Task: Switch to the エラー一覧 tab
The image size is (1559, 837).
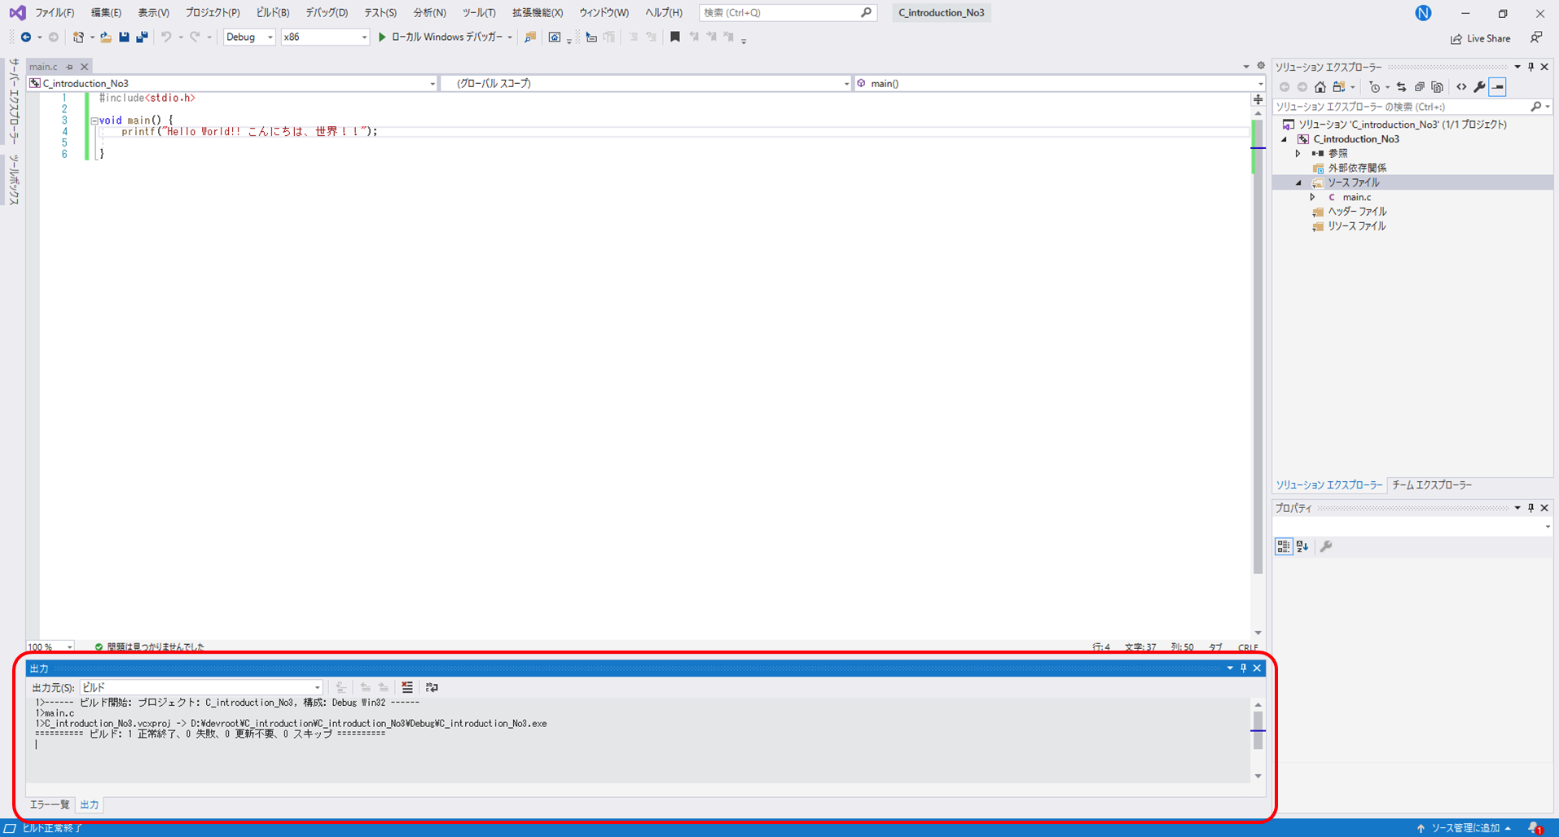Action: [x=50, y=804]
